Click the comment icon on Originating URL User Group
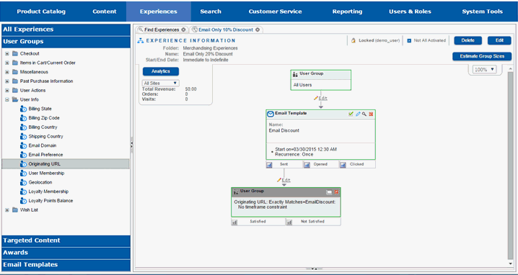The height and width of the screenshot is (275, 518). [x=330, y=192]
